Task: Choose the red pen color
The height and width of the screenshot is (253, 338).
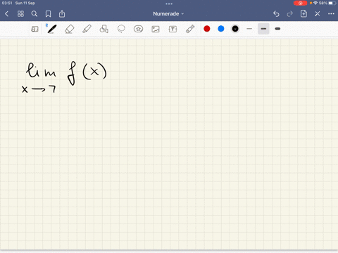Action: 207,29
